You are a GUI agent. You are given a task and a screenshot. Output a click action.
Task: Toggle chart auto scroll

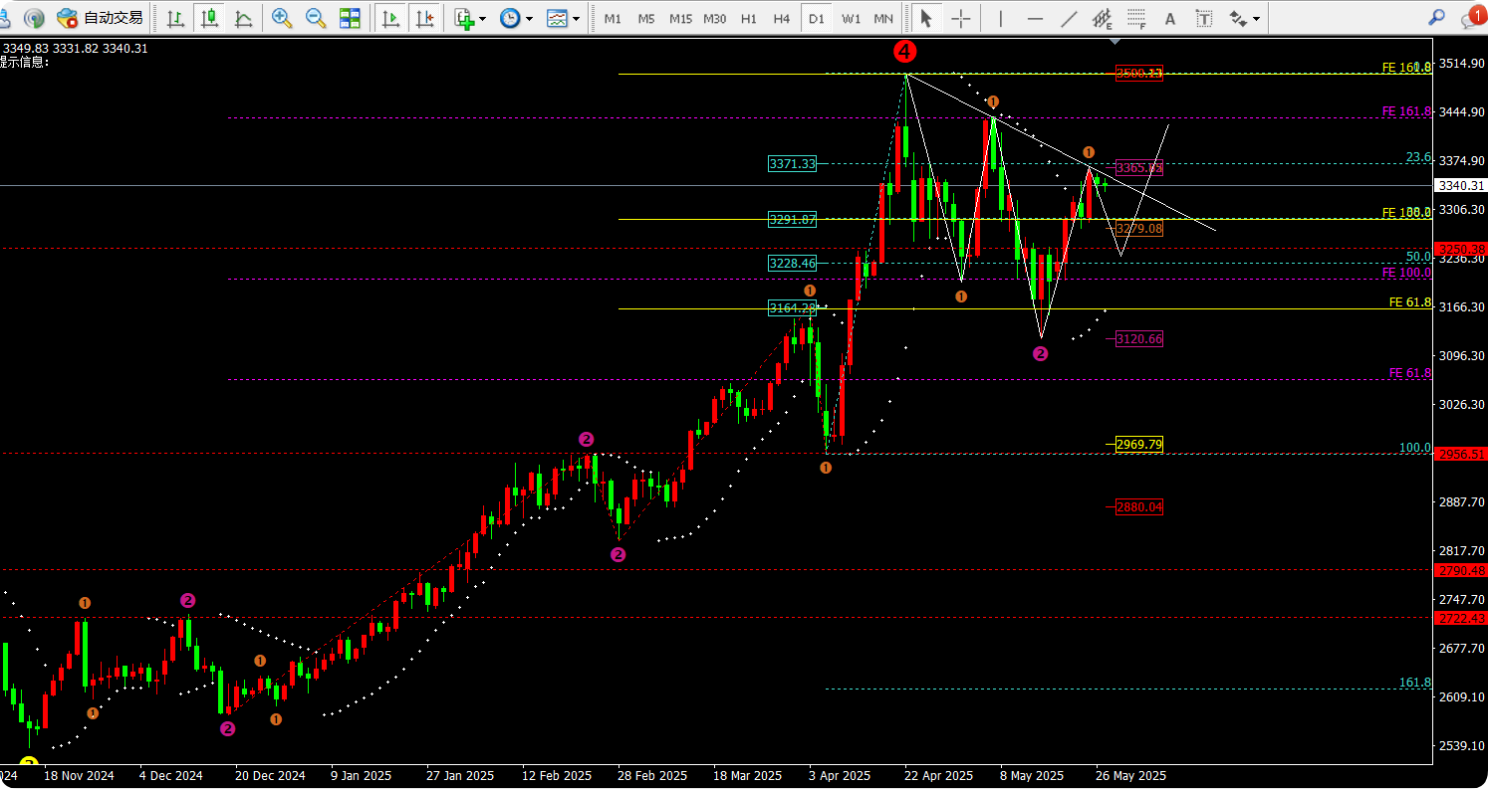pos(391,18)
